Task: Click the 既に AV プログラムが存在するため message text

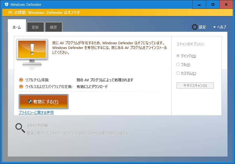Action: pos(110,48)
